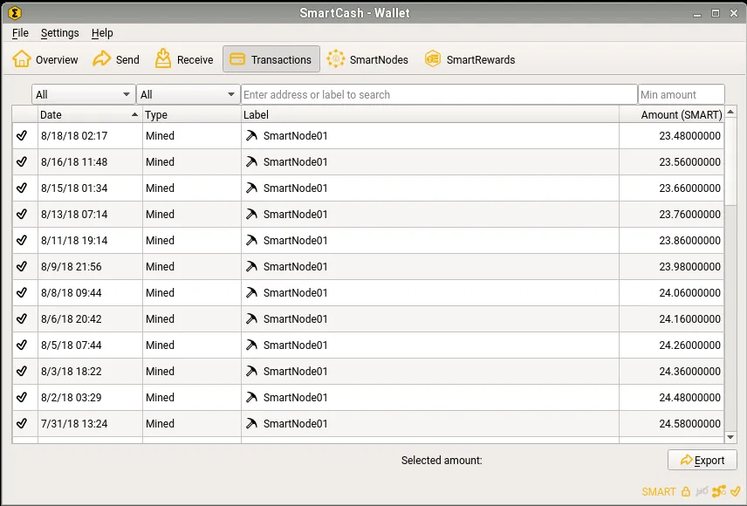Select the amount 23.56000000 cell

coord(671,162)
